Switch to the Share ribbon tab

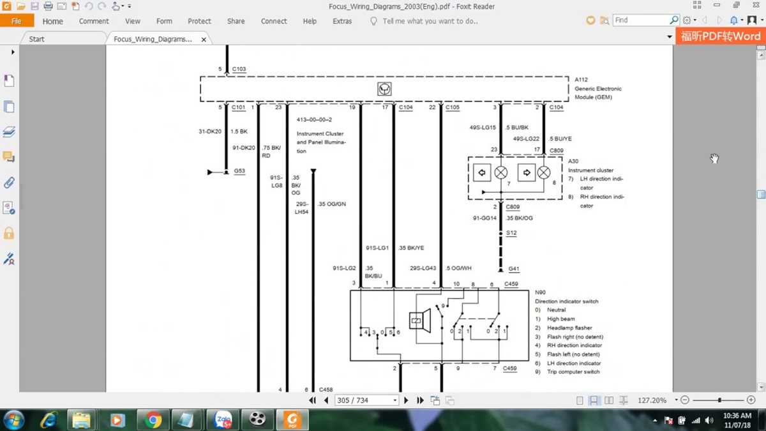(236, 21)
